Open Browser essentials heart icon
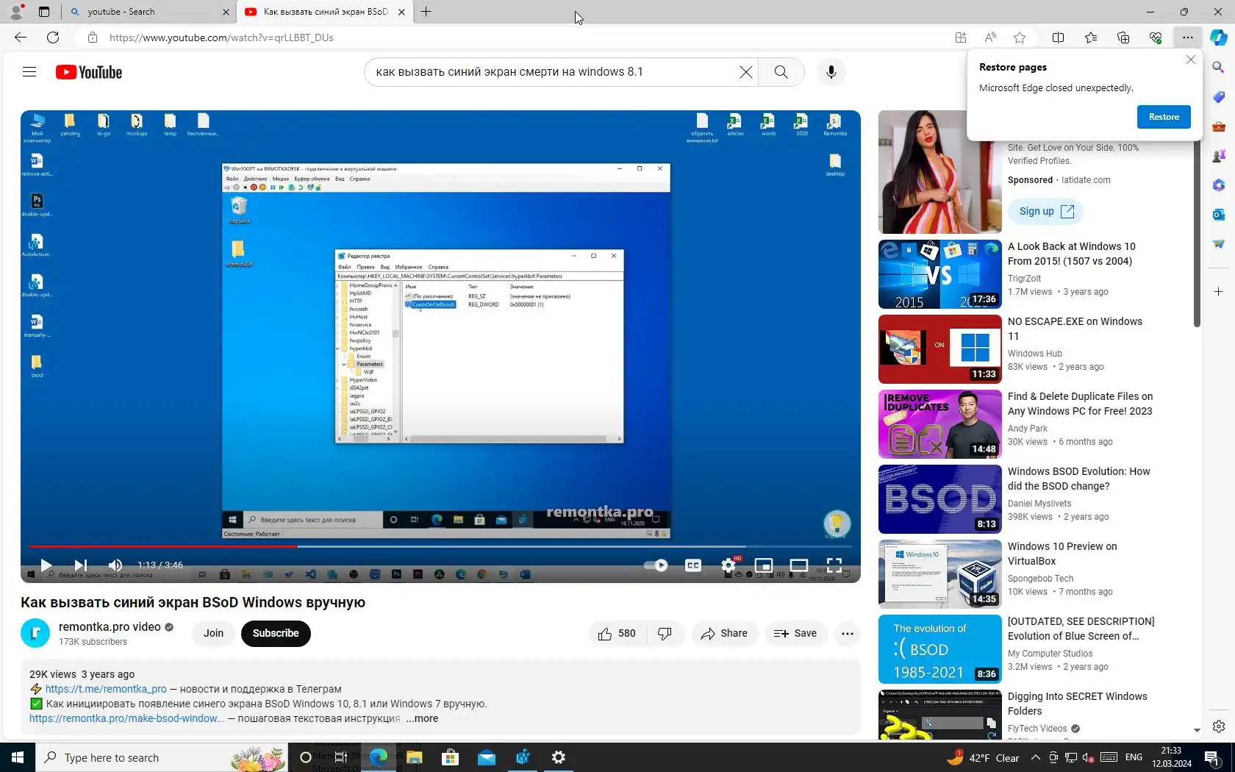 pyautogui.click(x=1156, y=37)
